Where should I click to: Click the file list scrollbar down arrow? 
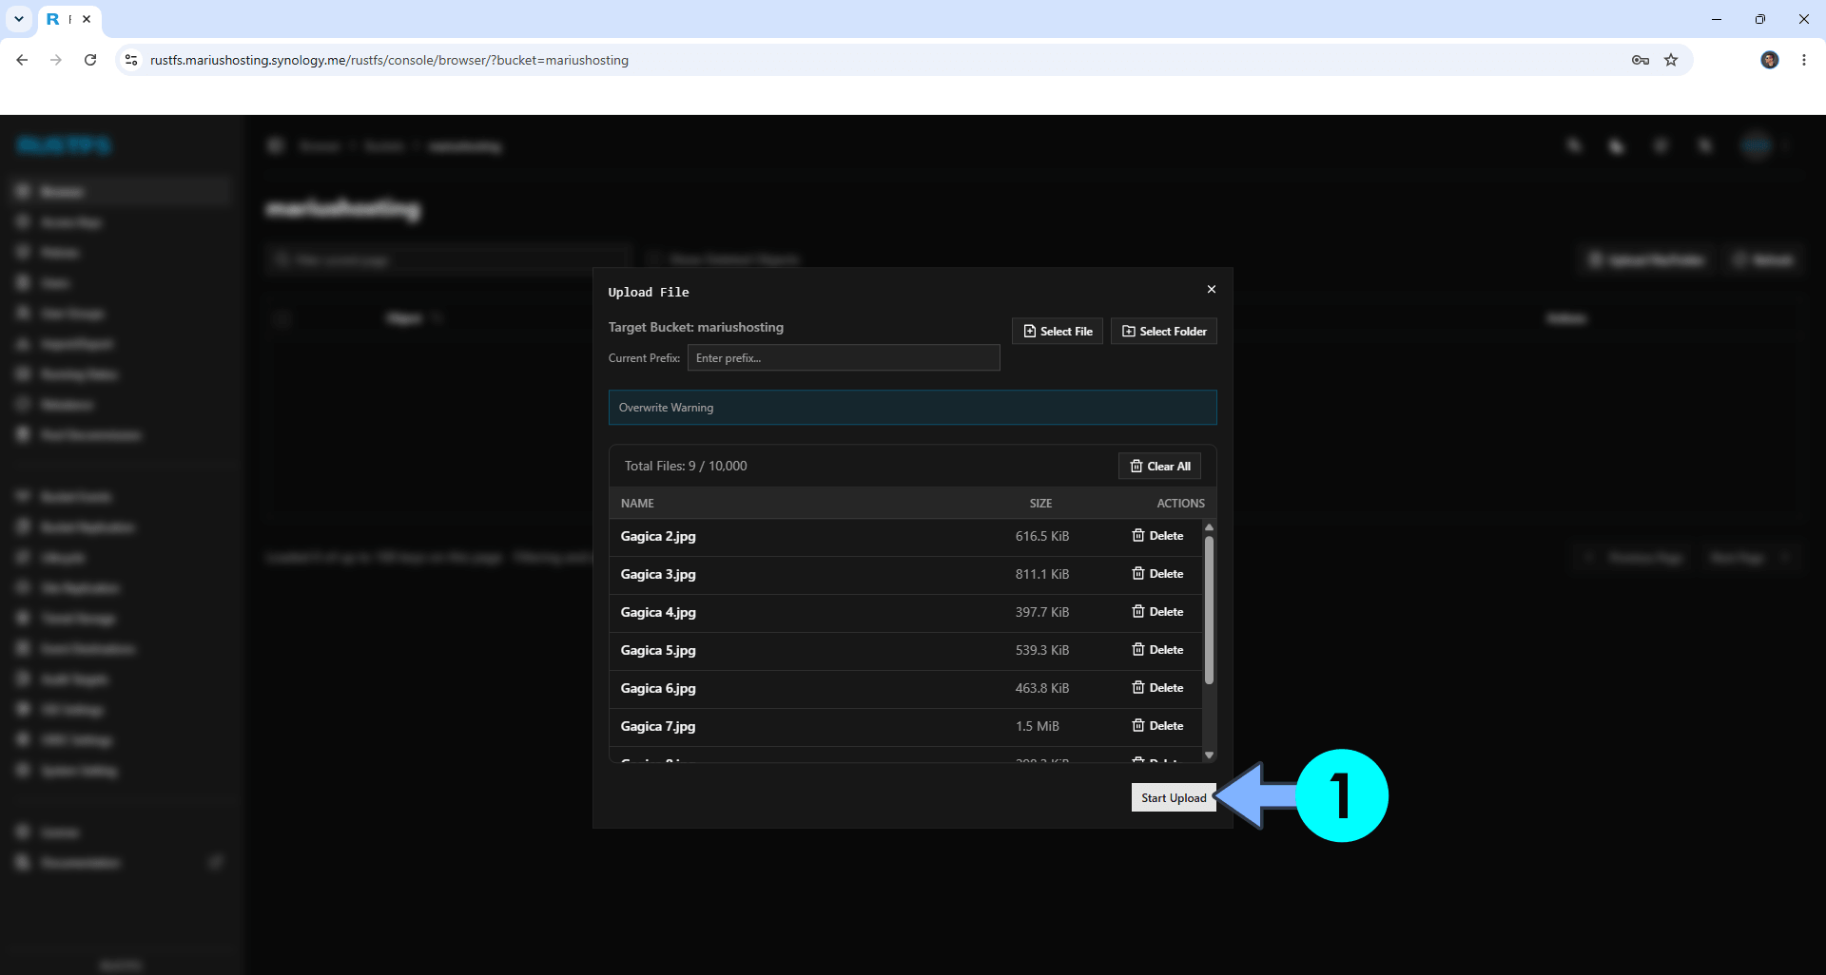tap(1209, 755)
